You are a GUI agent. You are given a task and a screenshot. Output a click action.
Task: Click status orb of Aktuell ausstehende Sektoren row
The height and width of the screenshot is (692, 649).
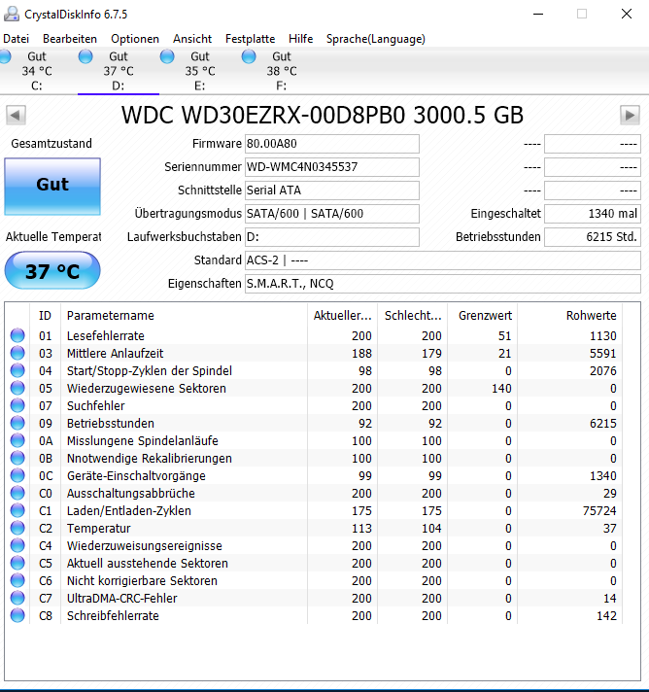click(x=17, y=563)
